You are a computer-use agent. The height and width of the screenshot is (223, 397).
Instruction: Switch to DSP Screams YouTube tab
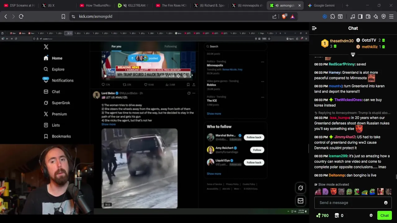tap(19, 5)
